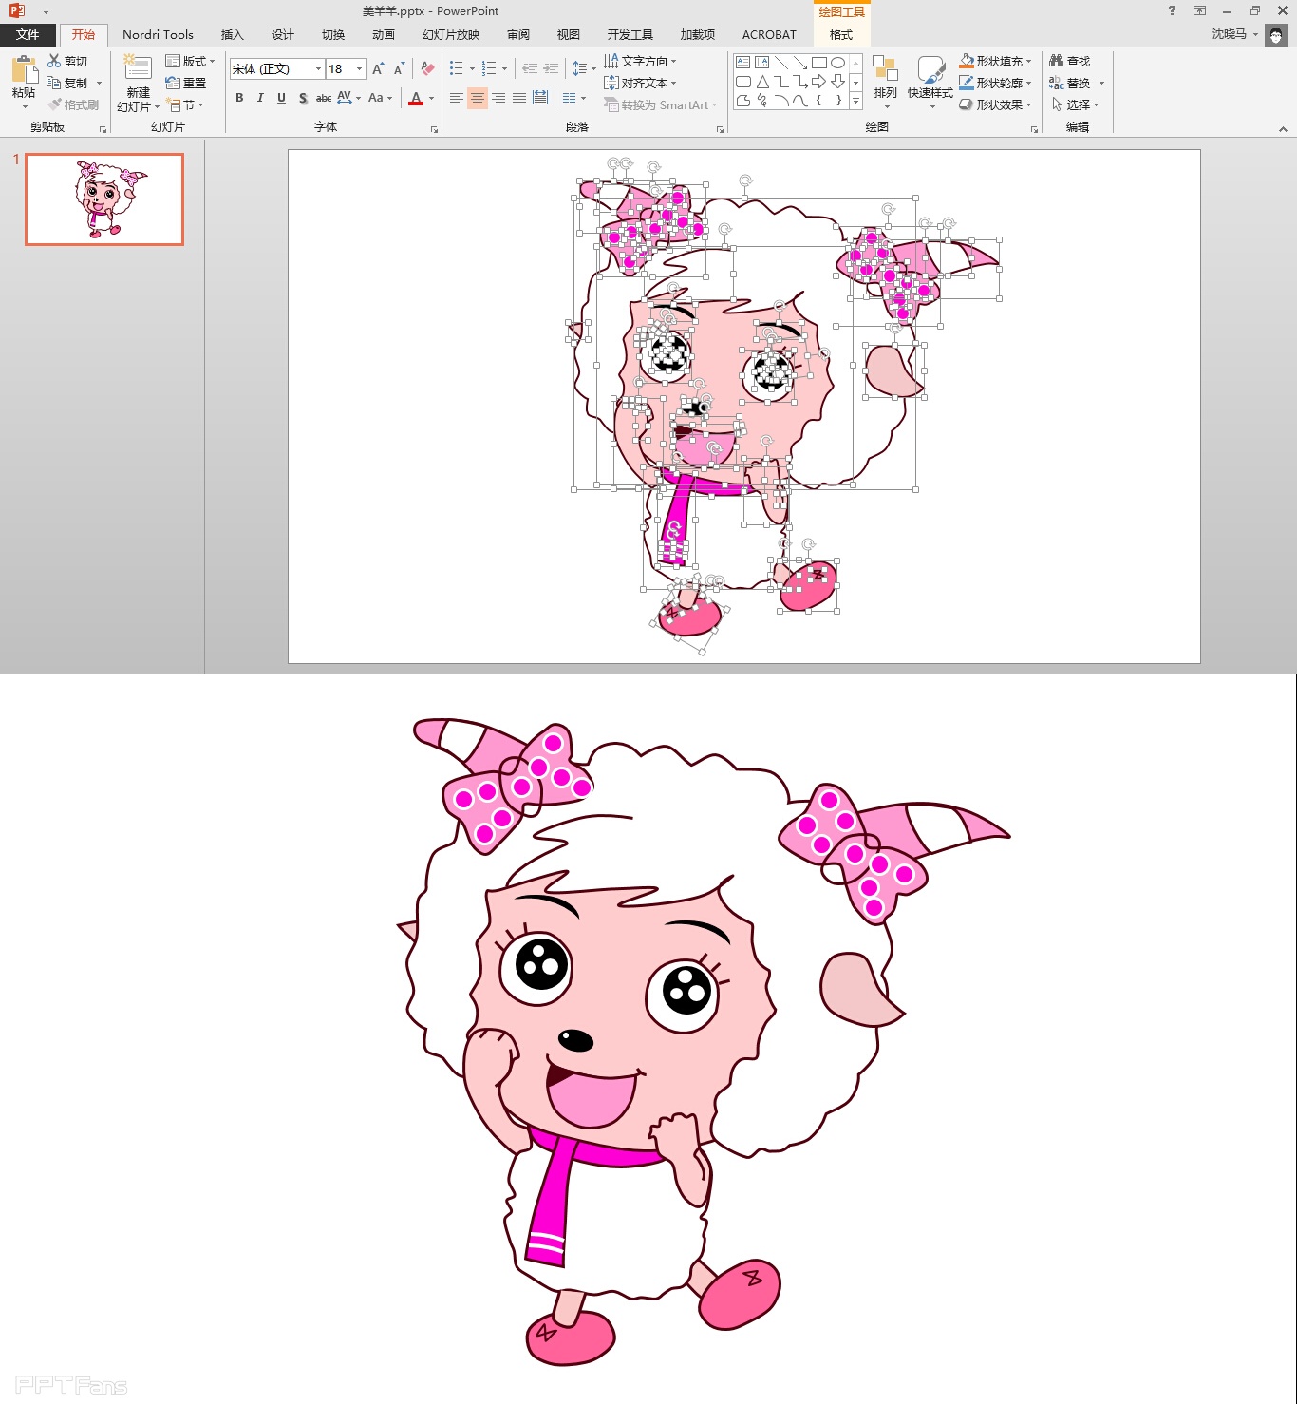Switch to the Insert (插入) tab
The width and height of the screenshot is (1297, 1404).
pos(232,35)
